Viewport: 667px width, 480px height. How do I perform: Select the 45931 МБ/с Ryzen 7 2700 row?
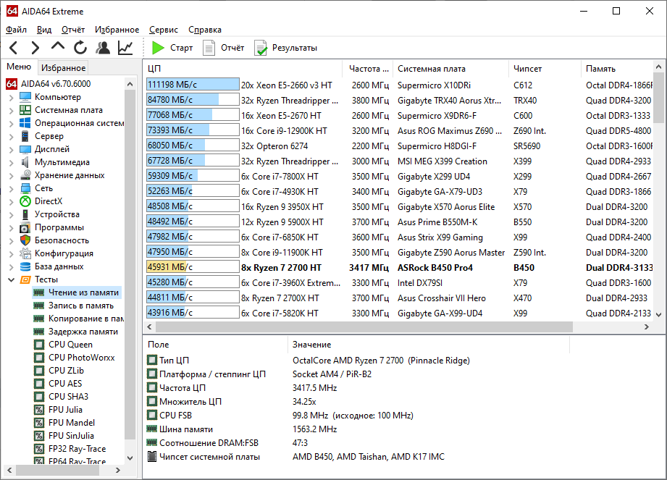click(x=399, y=267)
